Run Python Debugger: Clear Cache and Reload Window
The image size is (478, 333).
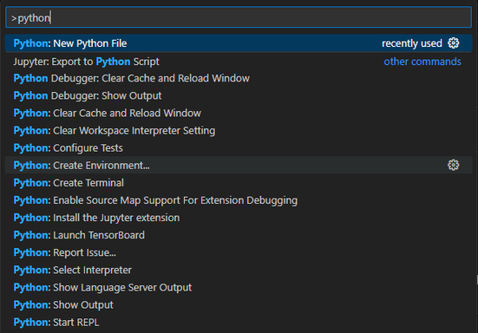239,78
